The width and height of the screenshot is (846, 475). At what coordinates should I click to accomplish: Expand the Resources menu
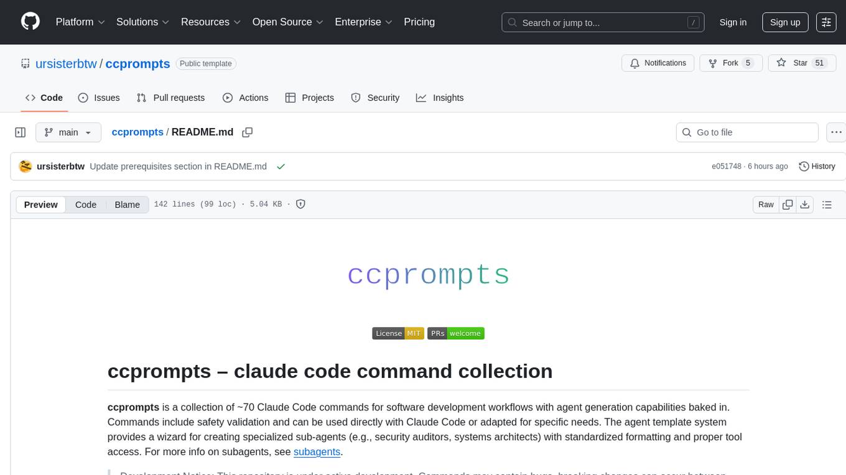211,22
